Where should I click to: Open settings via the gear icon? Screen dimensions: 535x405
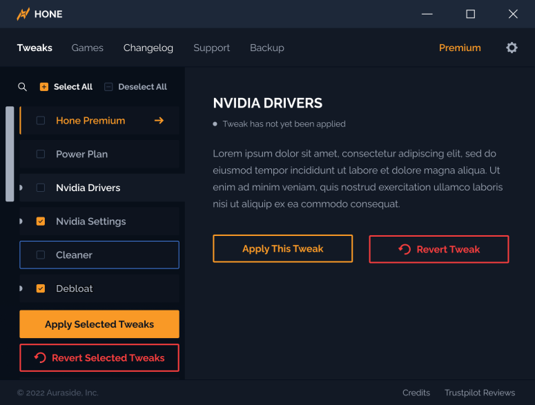[x=512, y=48]
